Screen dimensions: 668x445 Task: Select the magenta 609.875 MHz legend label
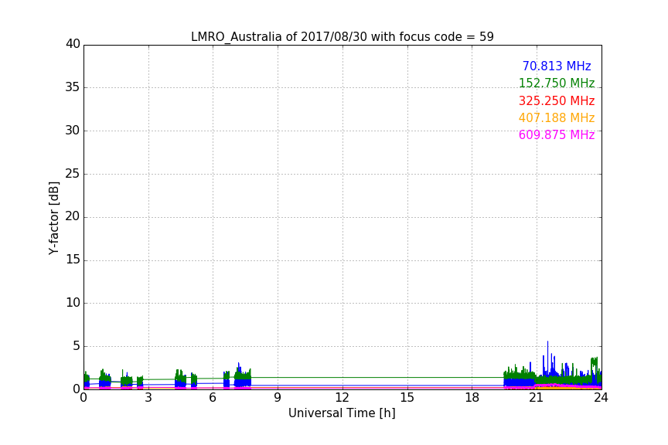tap(557, 135)
